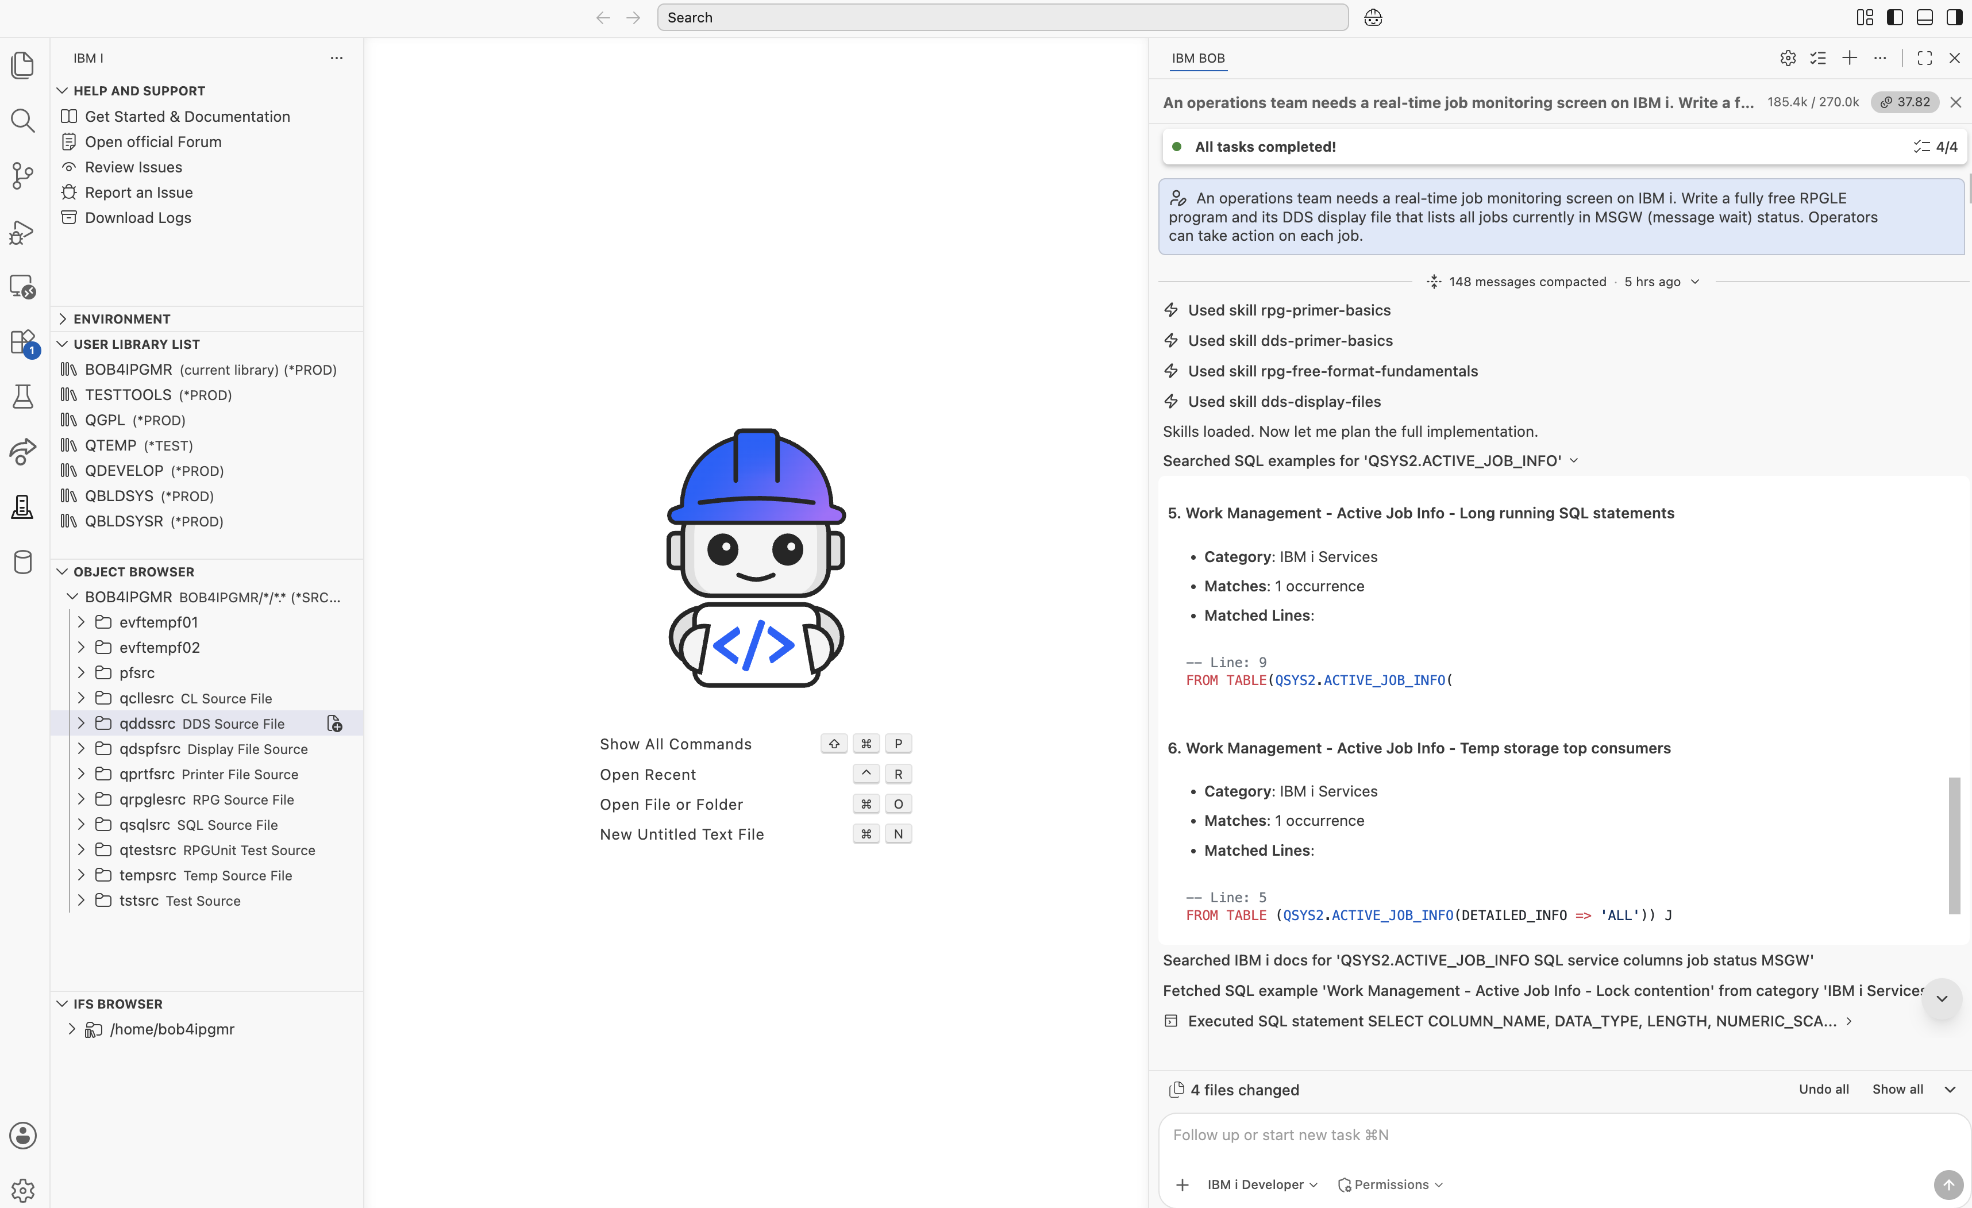This screenshot has height=1208, width=1972.
Task: Open the Explorer view in the activity bar
Action: pyautogui.click(x=23, y=65)
